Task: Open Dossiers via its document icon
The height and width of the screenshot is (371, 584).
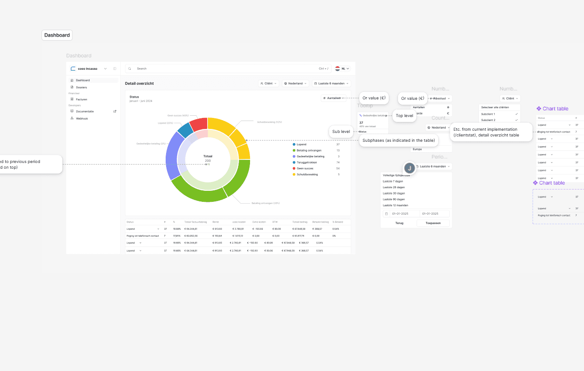Action: 72,87
